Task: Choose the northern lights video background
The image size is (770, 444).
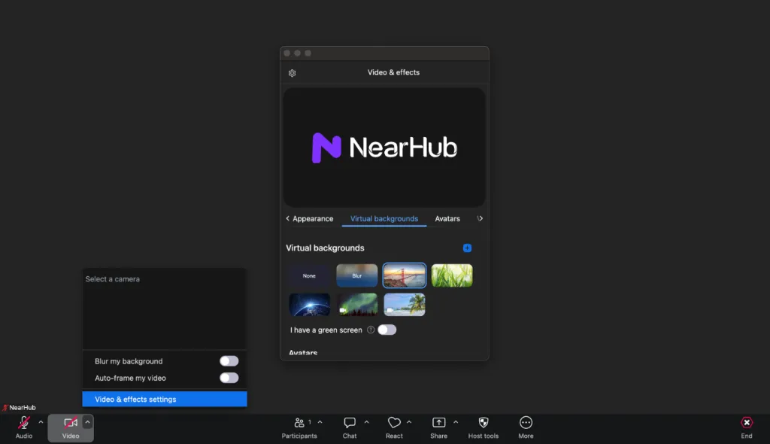Action: coord(357,305)
